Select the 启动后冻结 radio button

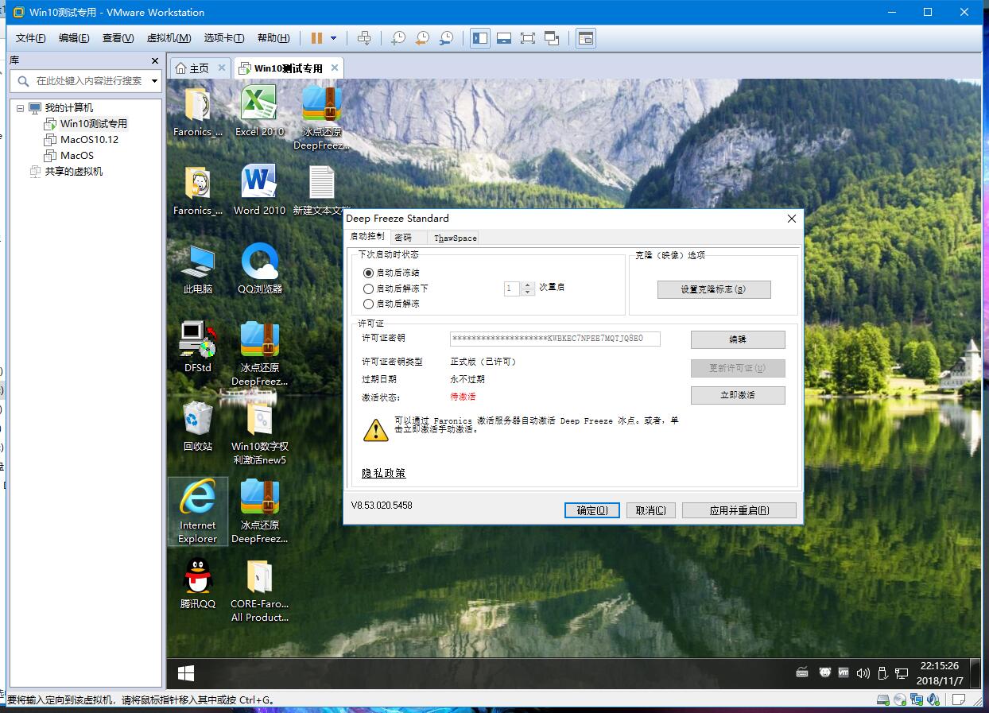pyautogui.click(x=368, y=273)
